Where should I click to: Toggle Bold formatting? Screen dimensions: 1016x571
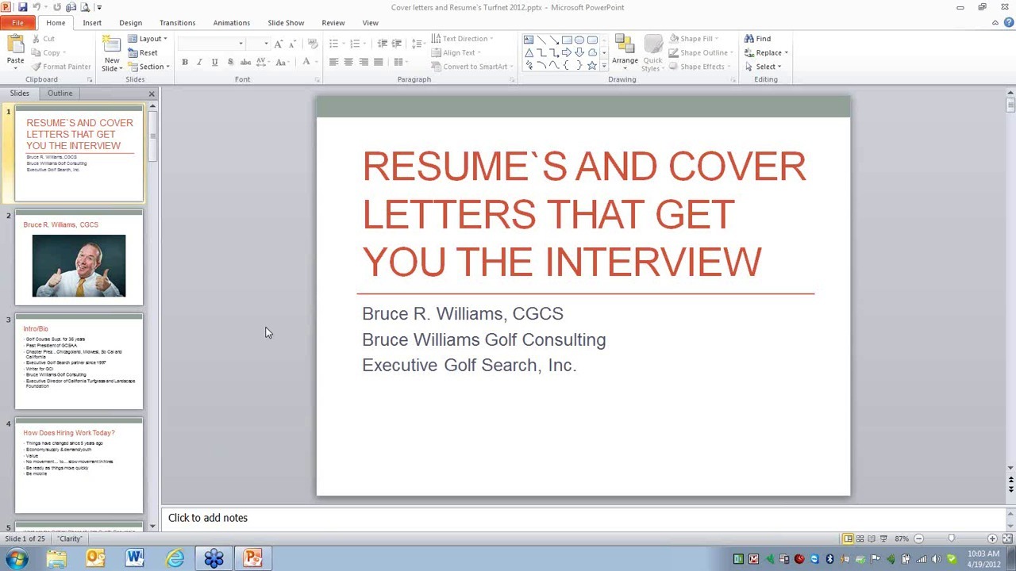click(185, 63)
